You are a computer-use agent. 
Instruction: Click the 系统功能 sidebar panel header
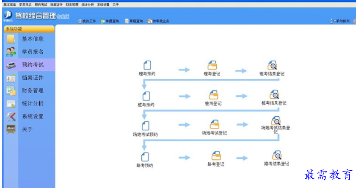pos(29,29)
